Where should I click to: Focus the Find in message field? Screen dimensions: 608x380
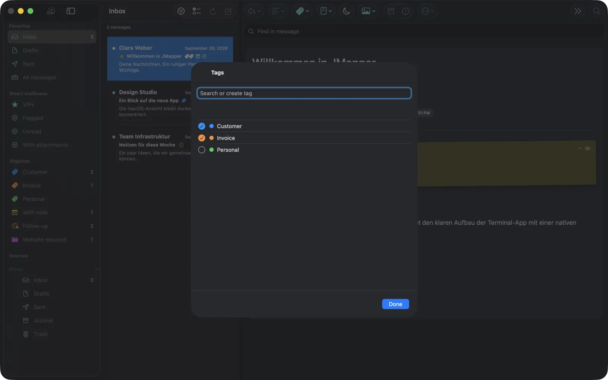click(x=424, y=32)
